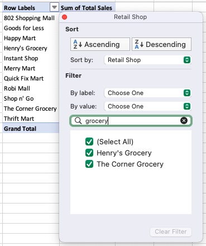Open the By value filter dropdown
Viewport: 206px width, 246px height.
pos(147,106)
